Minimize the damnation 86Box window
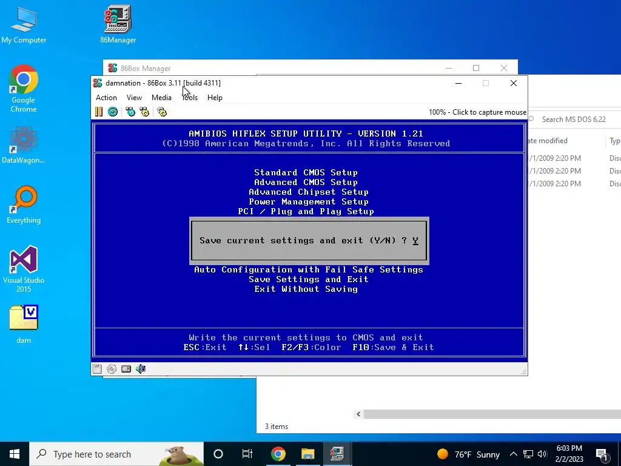Screen dimensions: 621x466 pyautogui.click(x=458, y=83)
